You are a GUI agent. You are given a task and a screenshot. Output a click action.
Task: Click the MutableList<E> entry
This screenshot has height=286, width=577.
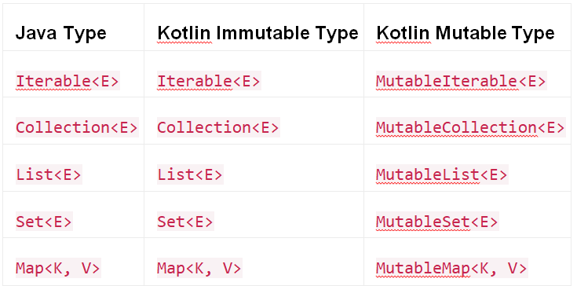pos(442,174)
